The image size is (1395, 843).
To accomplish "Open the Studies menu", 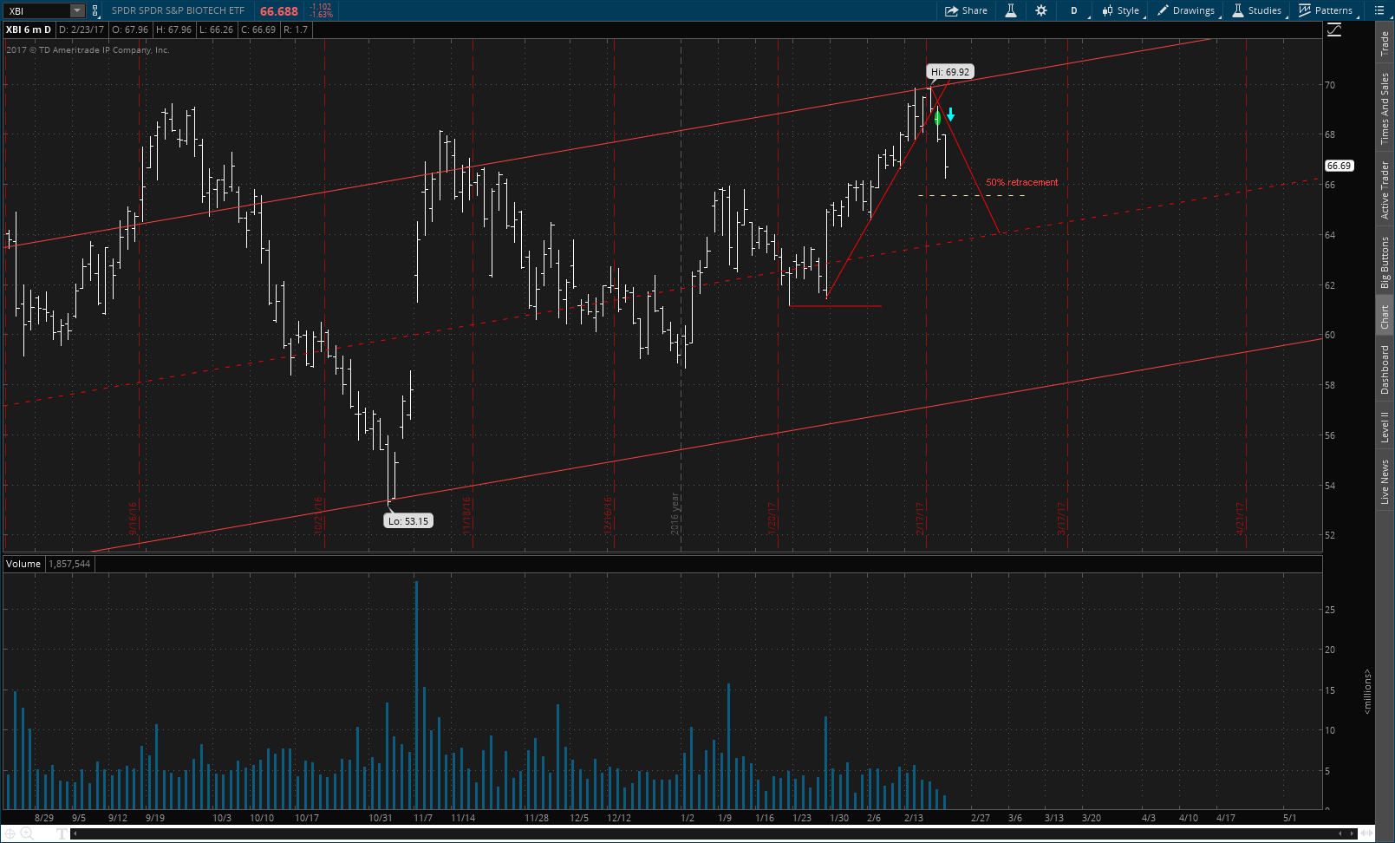I will tap(1257, 10).
